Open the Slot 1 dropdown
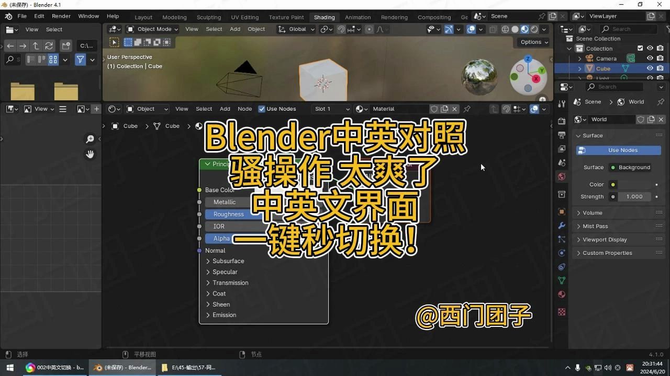This screenshot has width=670, height=376. (331, 109)
